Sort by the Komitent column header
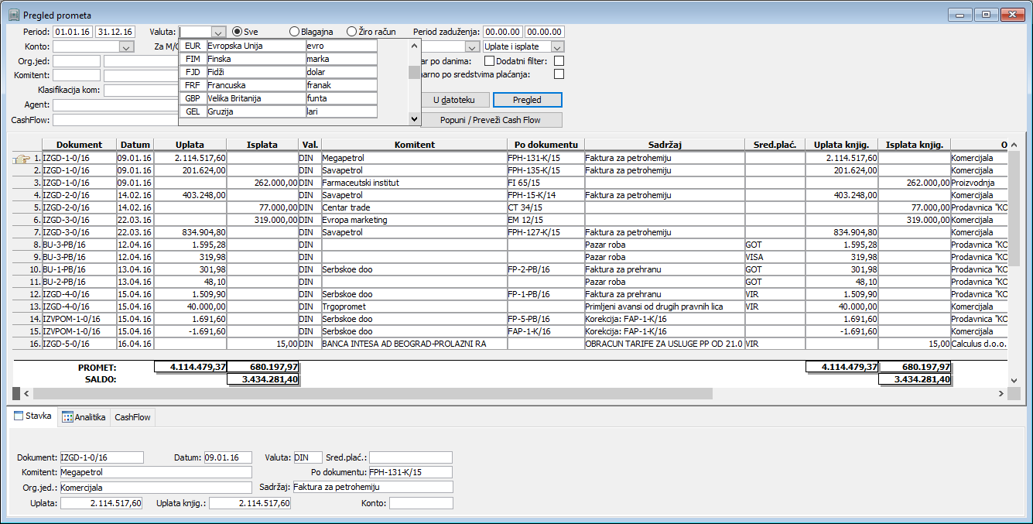Viewport: 1033px width, 524px height. coord(413,145)
